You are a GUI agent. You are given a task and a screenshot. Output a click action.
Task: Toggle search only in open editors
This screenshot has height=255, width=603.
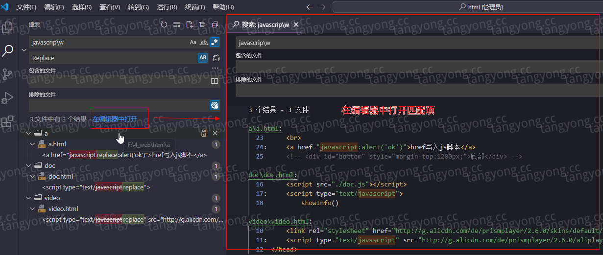click(x=215, y=81)
